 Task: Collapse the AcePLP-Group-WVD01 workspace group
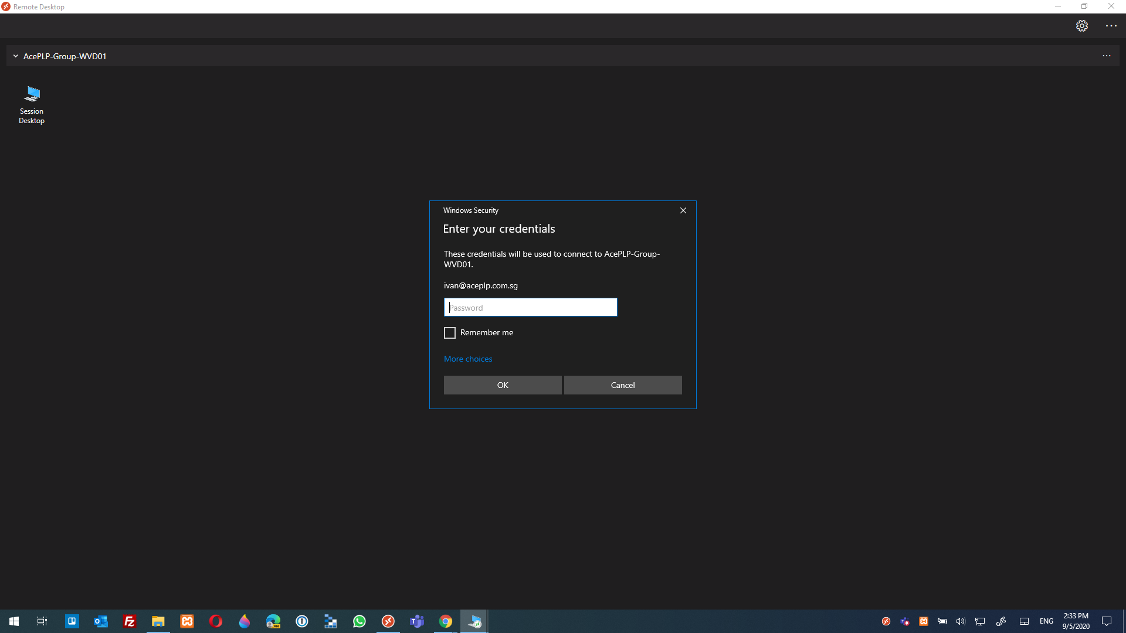tap(16, 56)
